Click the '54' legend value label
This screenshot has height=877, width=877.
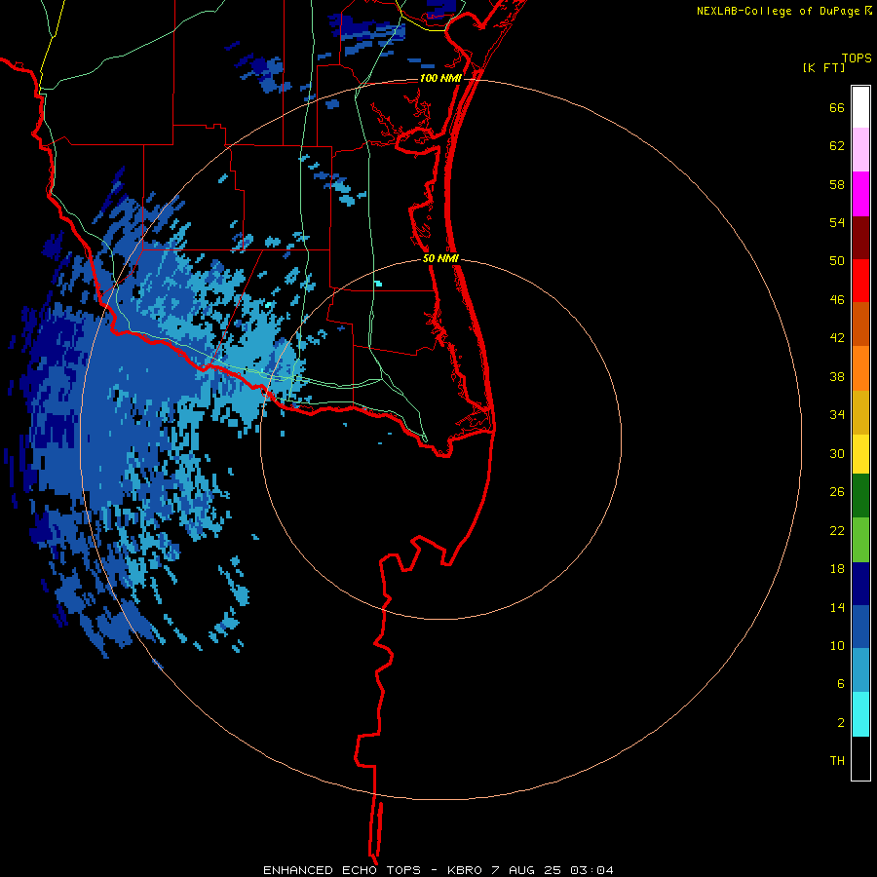tap(837, 222)
